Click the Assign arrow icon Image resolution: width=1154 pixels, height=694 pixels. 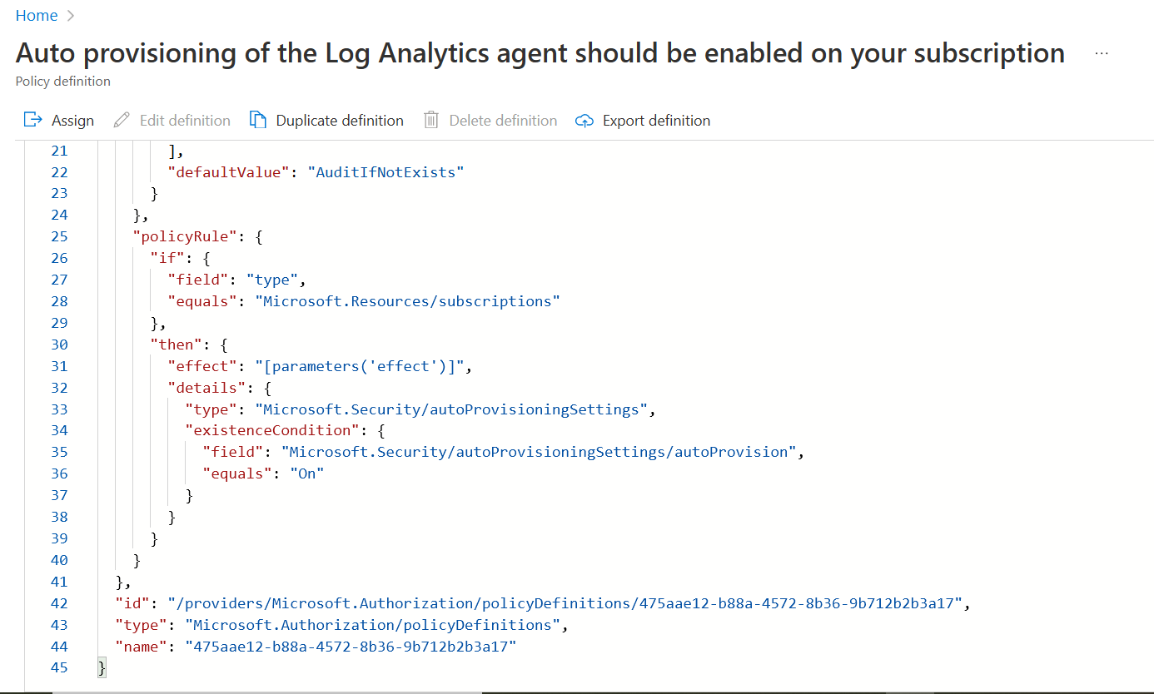click(x=29, y=120)
